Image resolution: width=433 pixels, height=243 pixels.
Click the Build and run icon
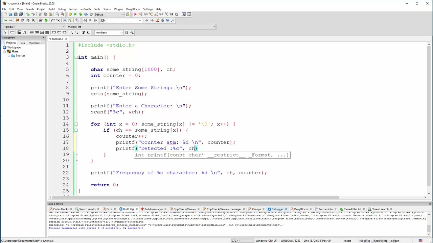81,14
